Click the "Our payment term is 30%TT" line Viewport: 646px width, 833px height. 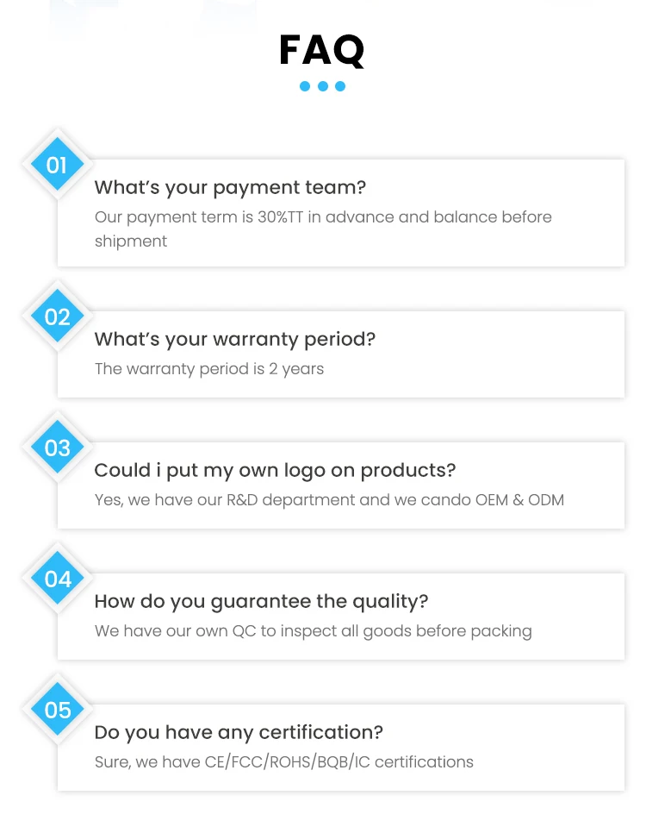(x=323, y=216)
